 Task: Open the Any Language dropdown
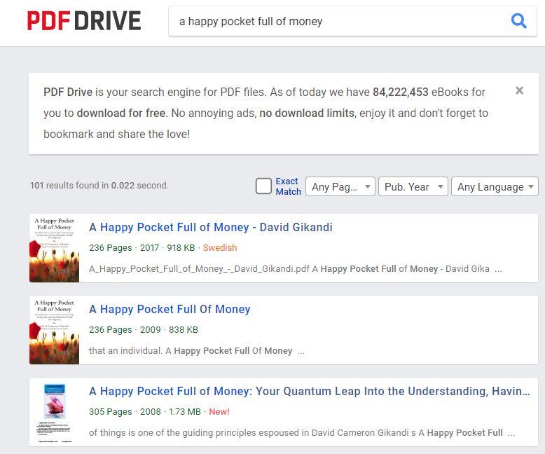pos(495,186)
